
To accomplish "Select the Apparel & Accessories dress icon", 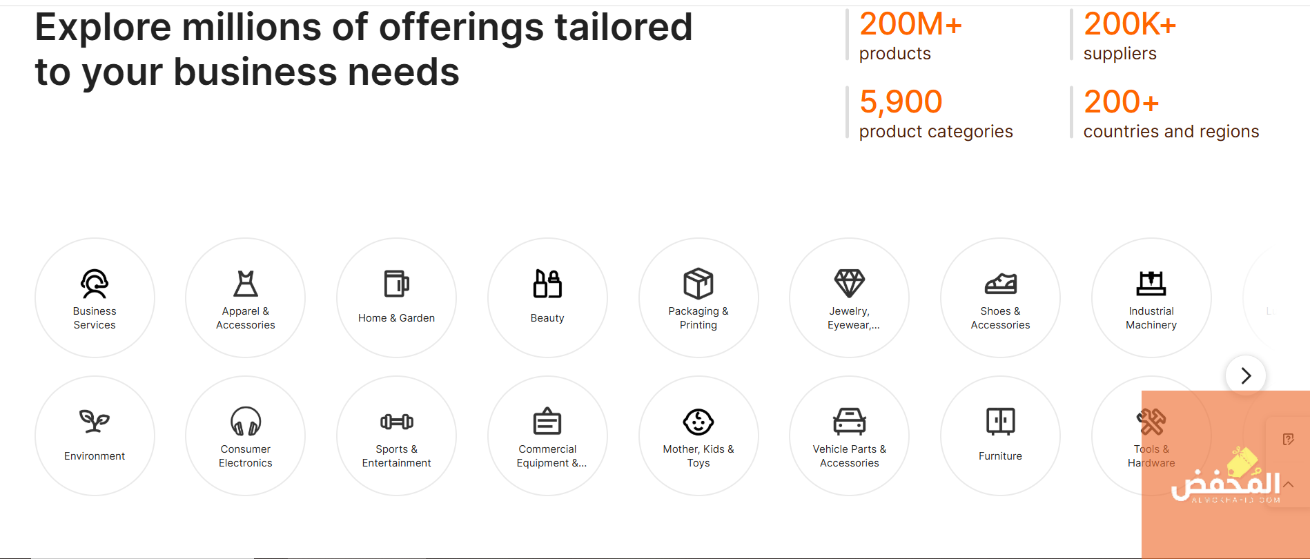I will click(246, 284).
